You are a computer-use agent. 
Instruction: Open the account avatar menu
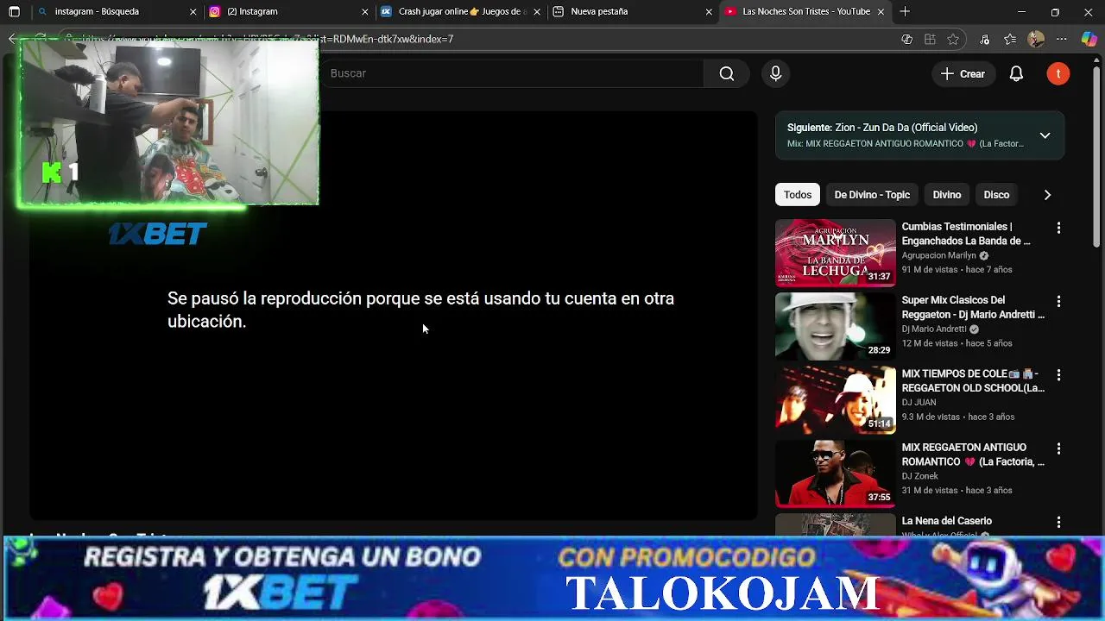[x=1058, y=73]
